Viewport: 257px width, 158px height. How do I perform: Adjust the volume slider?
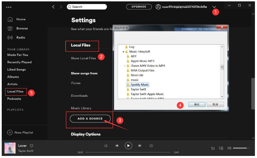pos(241,148)
